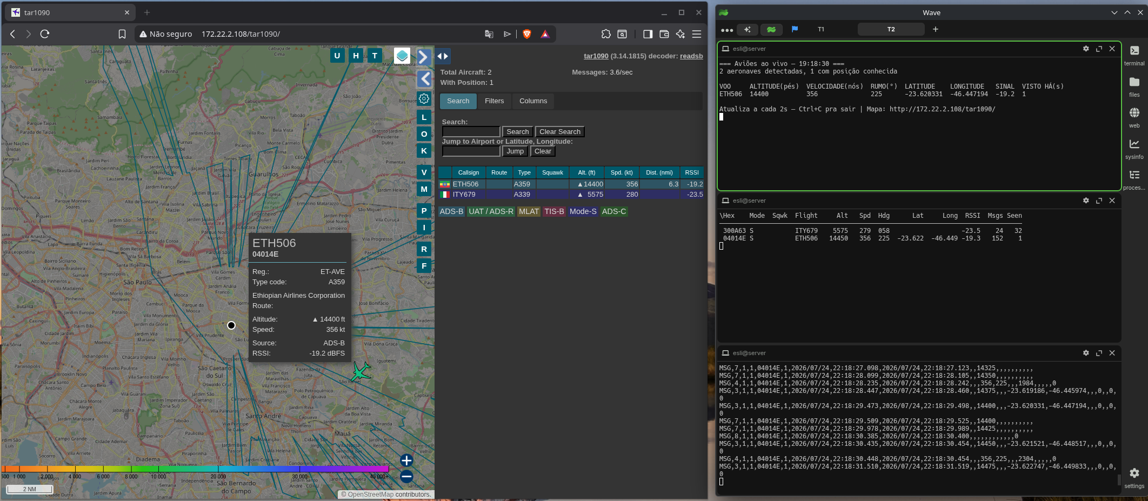The width and height of the screenshot is (1148, 501).
Task: Click the blue flag icon in Wave
Action: (x=795, y=29)
